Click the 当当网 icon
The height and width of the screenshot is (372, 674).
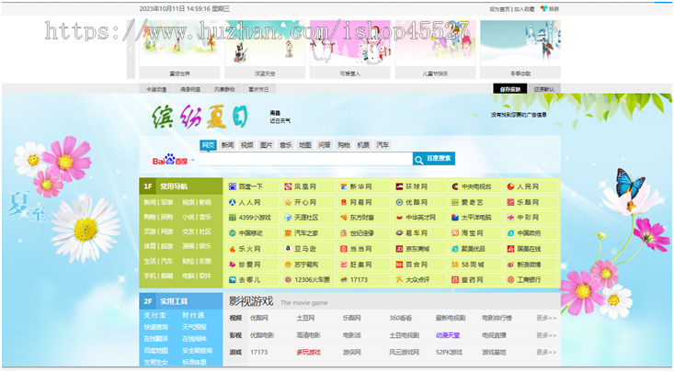[344, 248]
